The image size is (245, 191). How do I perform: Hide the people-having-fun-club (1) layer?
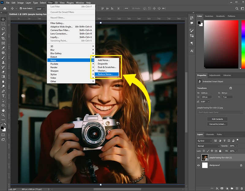pos(198,158)
